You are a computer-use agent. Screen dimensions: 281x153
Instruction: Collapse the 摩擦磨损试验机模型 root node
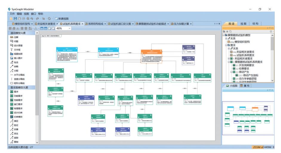pyautogui.click(x=224, y=35)
